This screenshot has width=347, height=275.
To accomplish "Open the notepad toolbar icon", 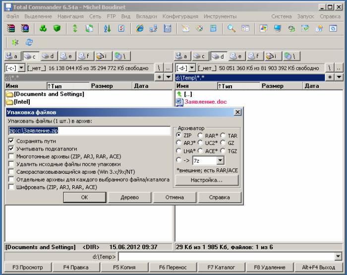I will tap(186, 28).
